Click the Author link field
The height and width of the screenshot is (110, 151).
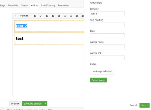click(107, 58)
